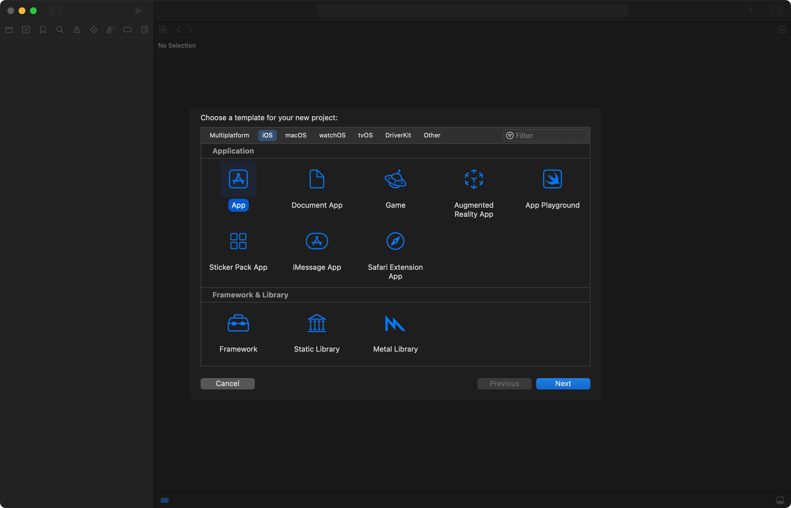The height and width of the screenshot is (508, 791).
Task: Choose Safari Extension App template
Action: 395,241
